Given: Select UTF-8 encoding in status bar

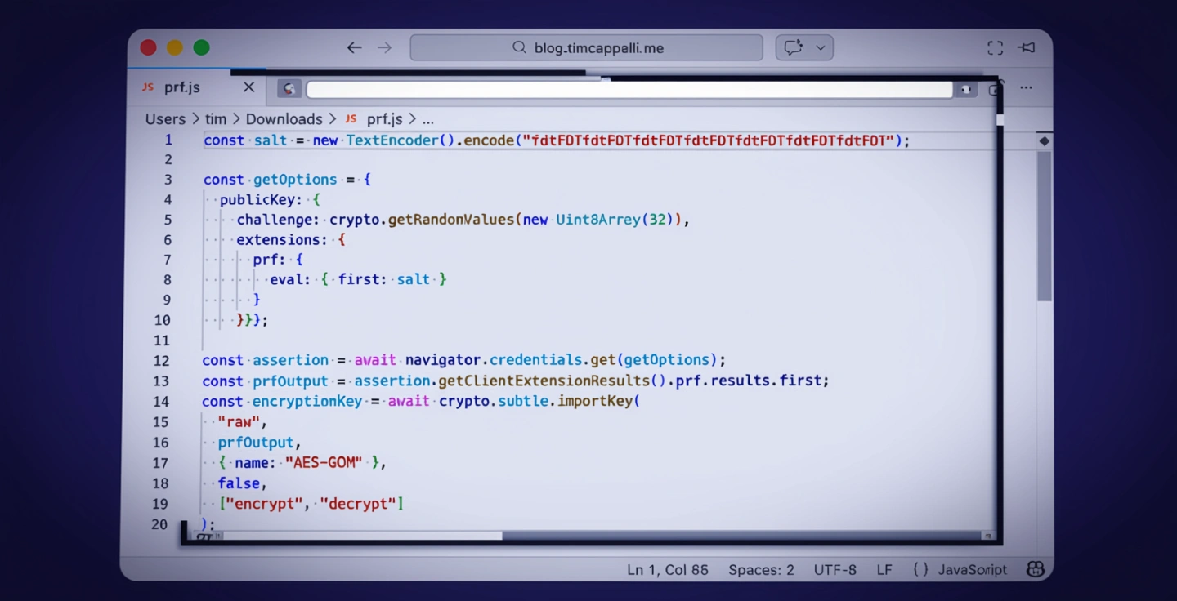Looking at the screenshot, I should click(x=835, y=569).
